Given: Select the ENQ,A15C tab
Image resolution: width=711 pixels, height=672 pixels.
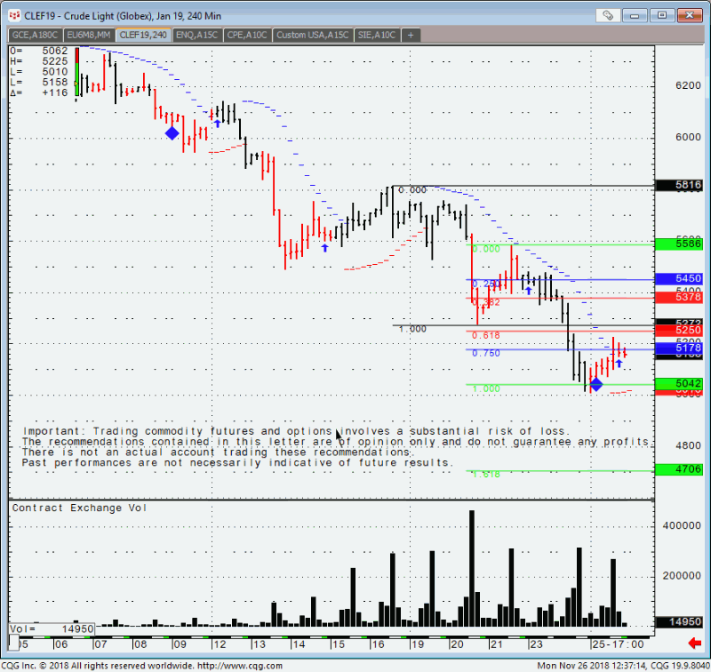Looking at the screenshot, I should click(196, 35).
